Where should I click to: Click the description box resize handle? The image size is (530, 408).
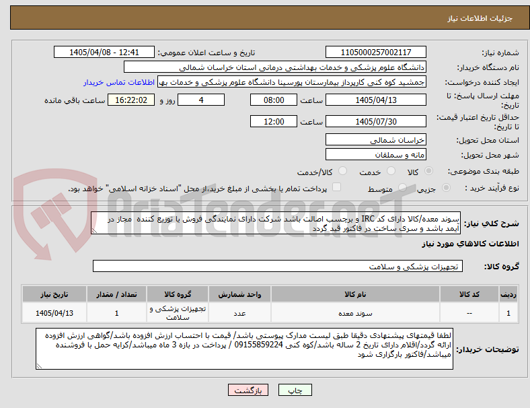click(94, 231)
